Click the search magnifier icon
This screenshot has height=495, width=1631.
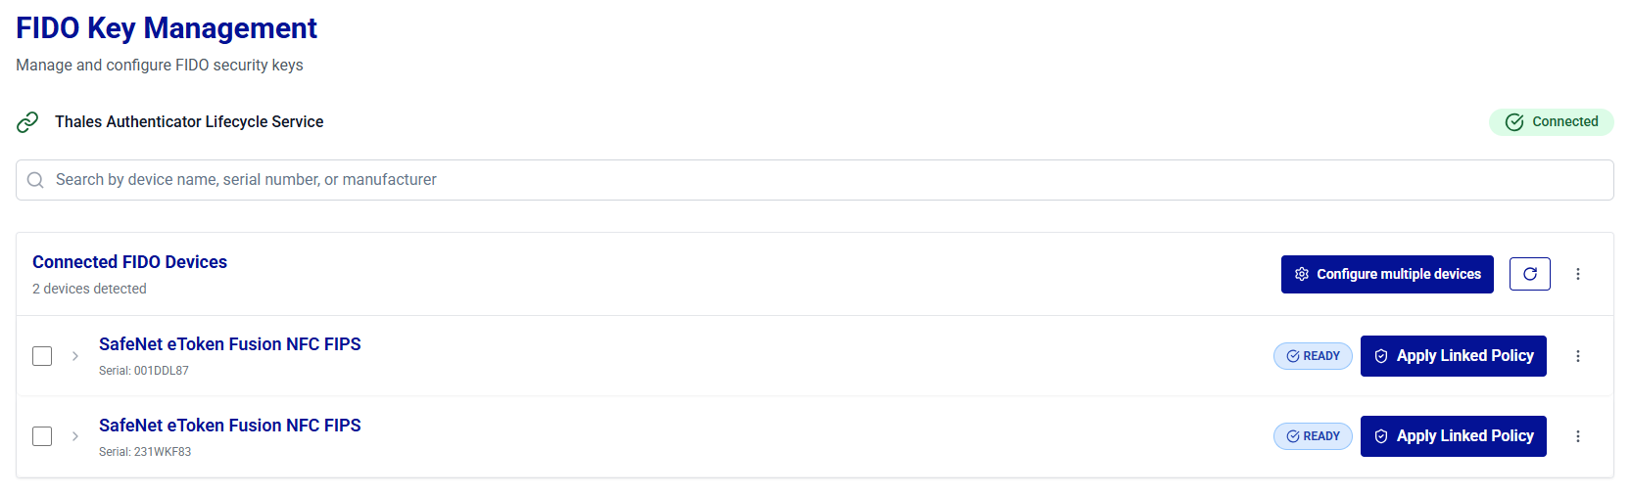tap(35, 180)
